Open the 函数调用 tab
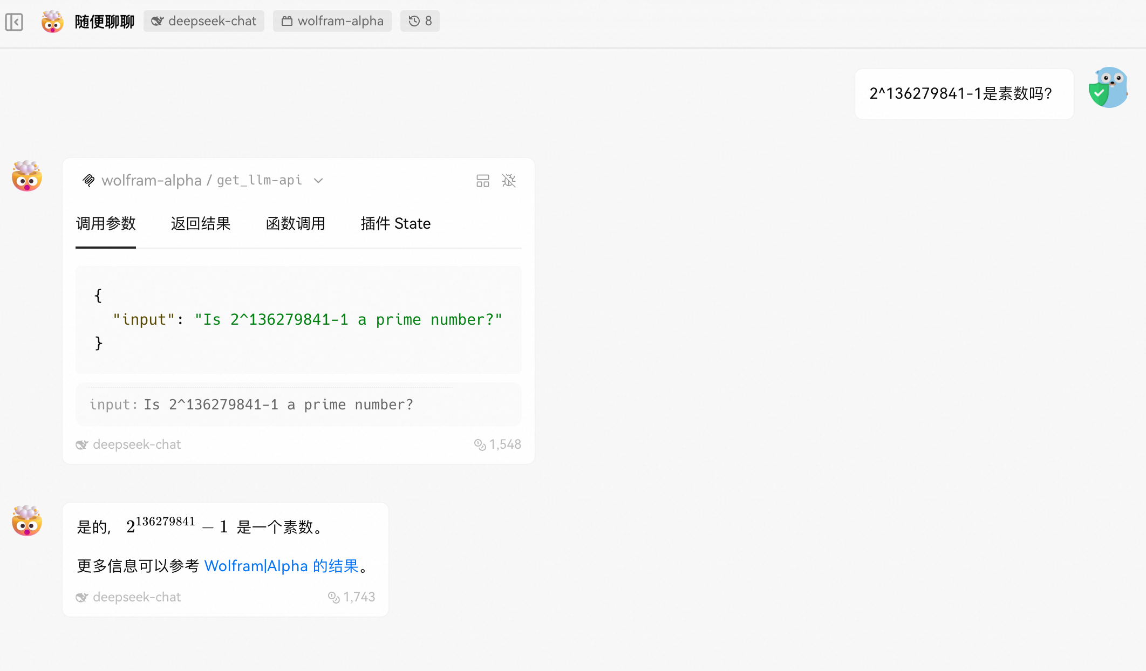This screenshot has height=671, width=1146. coord(296,223)
